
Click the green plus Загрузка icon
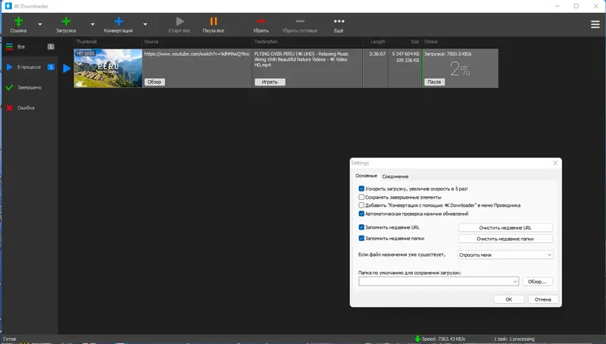tap(66, 22)
